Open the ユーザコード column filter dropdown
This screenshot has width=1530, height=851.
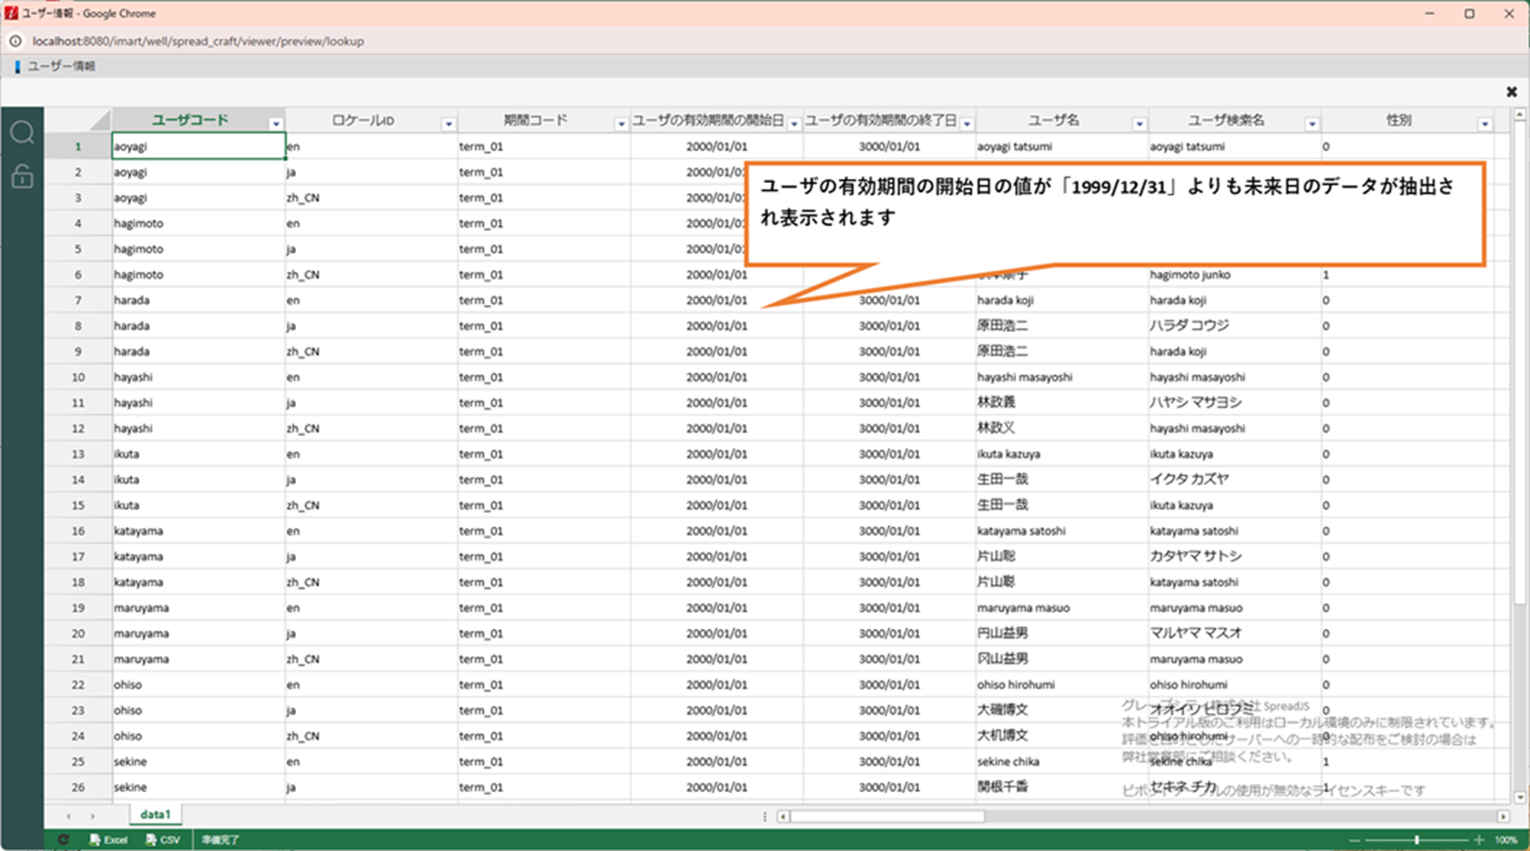[275, 124]
